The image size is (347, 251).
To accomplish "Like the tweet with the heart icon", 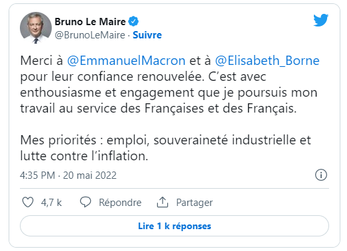I will tap(28, 202).
